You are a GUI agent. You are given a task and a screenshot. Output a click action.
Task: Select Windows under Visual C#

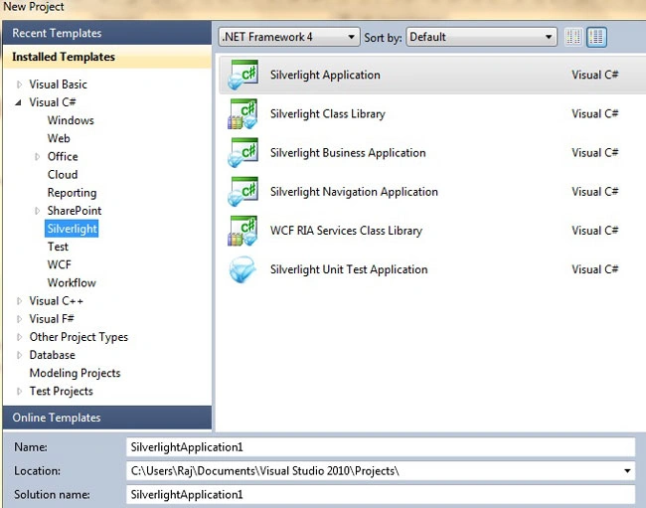coord(71,120)
